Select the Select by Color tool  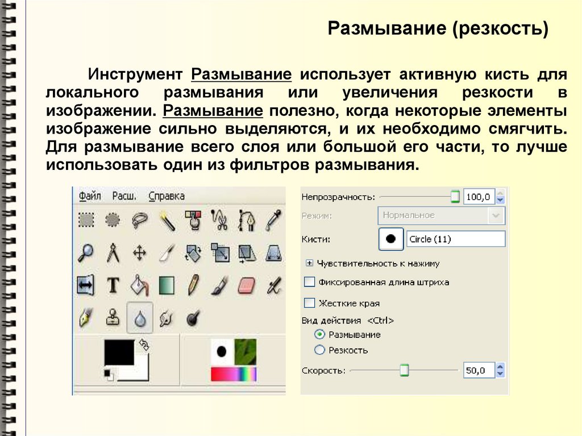point(193,220)
